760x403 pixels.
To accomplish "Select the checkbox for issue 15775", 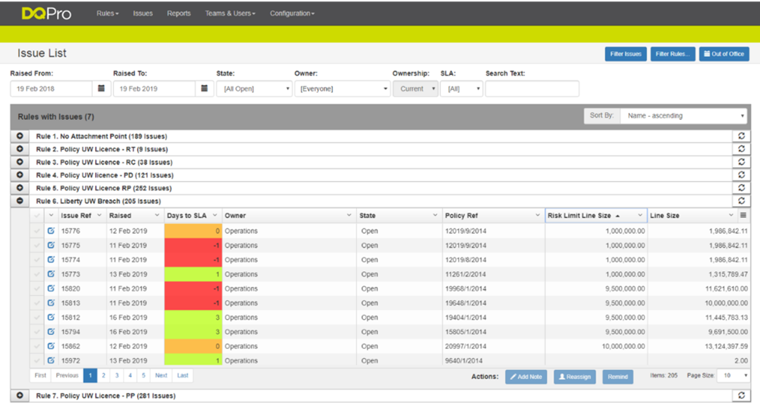I will pyautogui.click(x=37, y=245).
